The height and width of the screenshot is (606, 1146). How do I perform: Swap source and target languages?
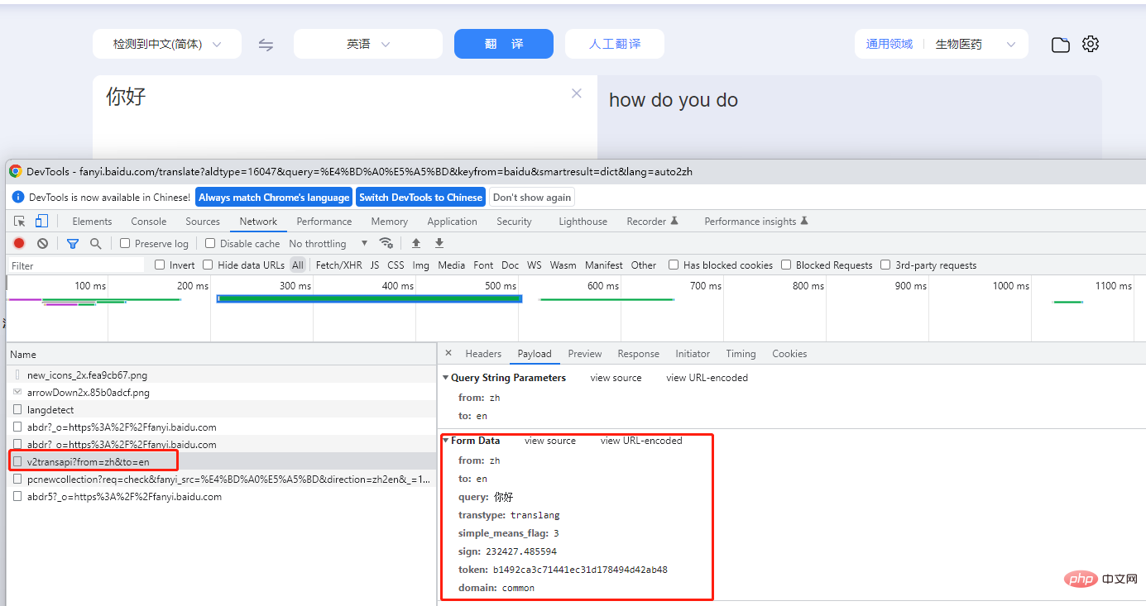click(x=266, y=45)
